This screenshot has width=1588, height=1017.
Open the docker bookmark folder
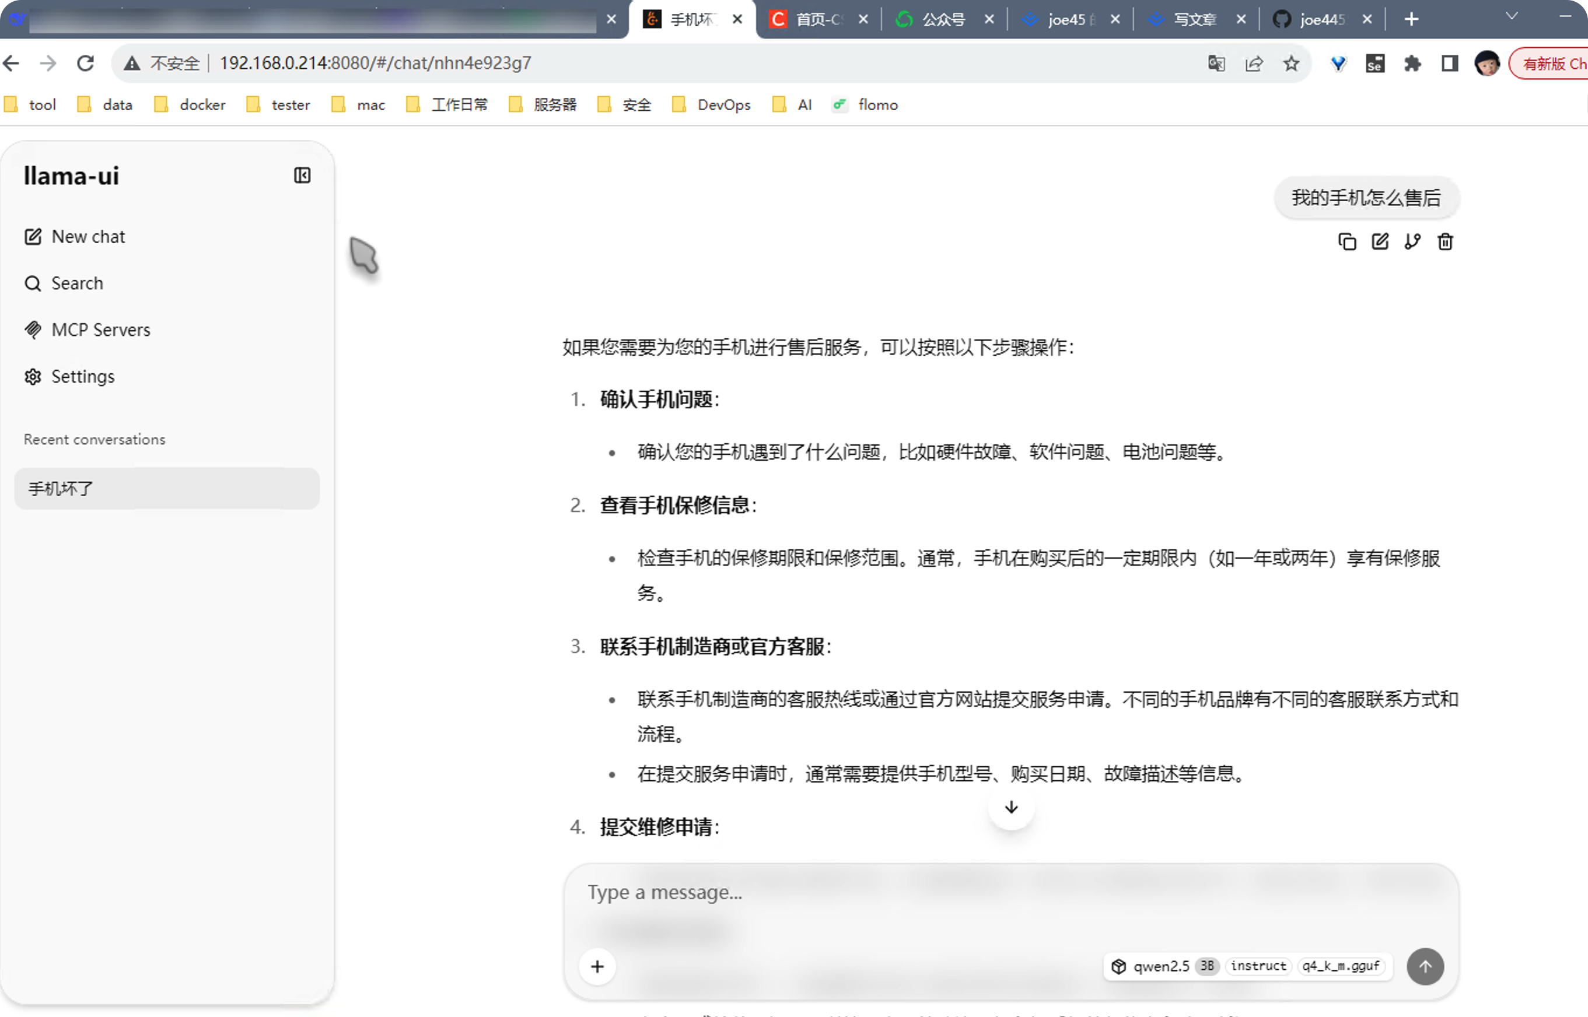tap(190, 104)
